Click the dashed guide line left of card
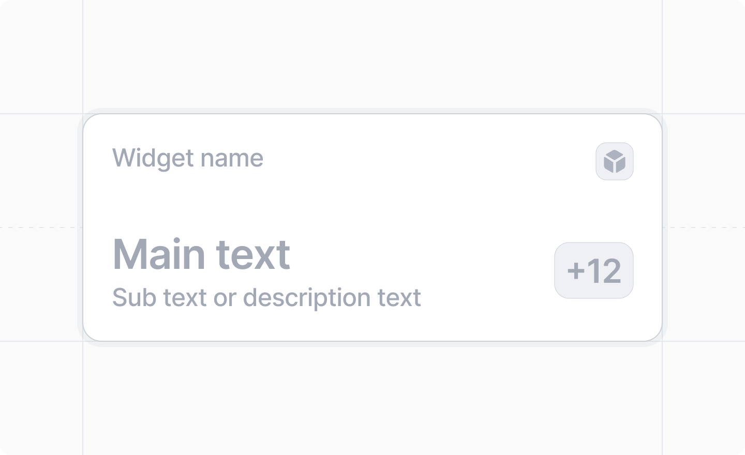This screenshot has width=745, height=455. pyautogui.click(x=39, y=228)
